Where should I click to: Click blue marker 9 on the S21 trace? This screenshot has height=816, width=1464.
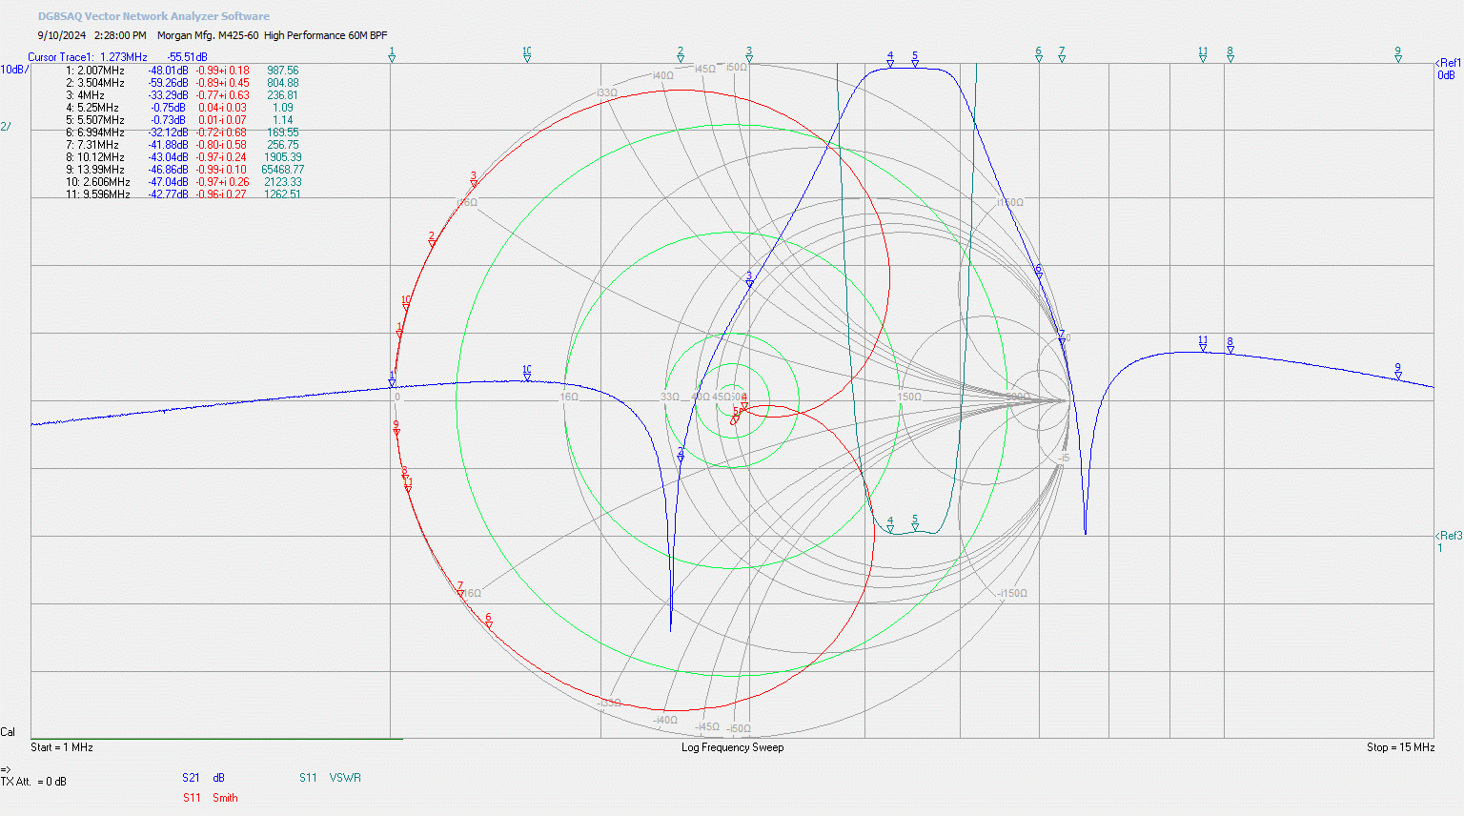tap(1398, 372)
